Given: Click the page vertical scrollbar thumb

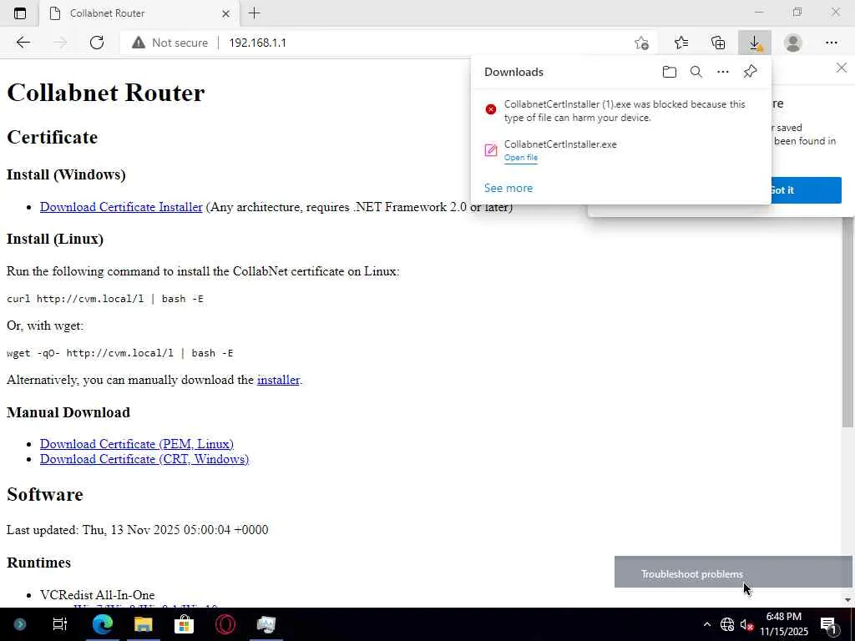Looking at the screenshot, I should point(847,321).
